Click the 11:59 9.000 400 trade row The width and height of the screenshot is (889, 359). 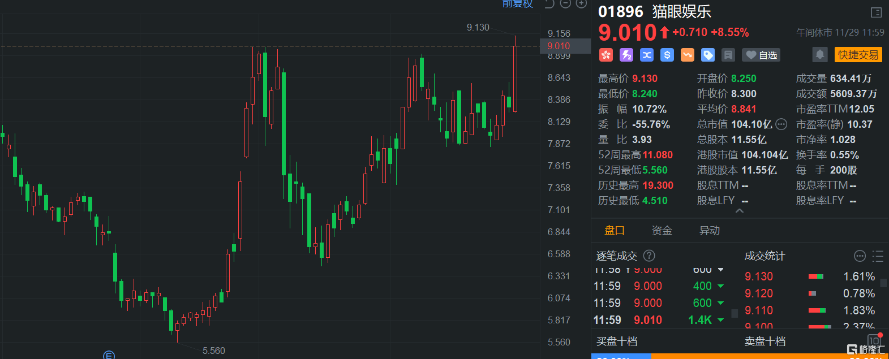pyautogui.click(x=659, y=286)
